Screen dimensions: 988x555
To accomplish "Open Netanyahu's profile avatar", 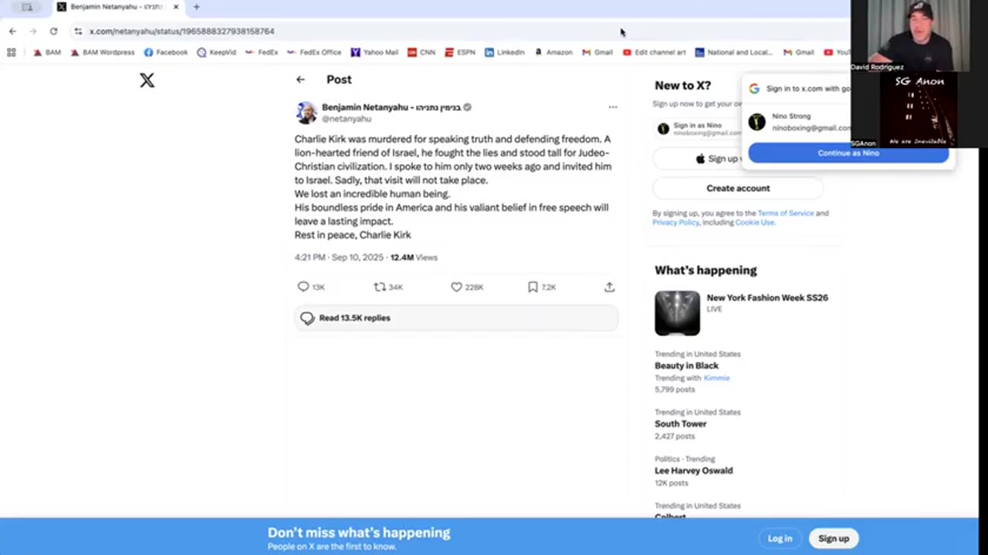I will coord(306,113).
